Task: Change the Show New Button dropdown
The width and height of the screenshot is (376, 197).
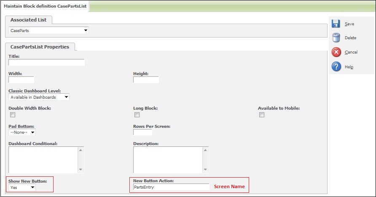Action: (22, 187)
